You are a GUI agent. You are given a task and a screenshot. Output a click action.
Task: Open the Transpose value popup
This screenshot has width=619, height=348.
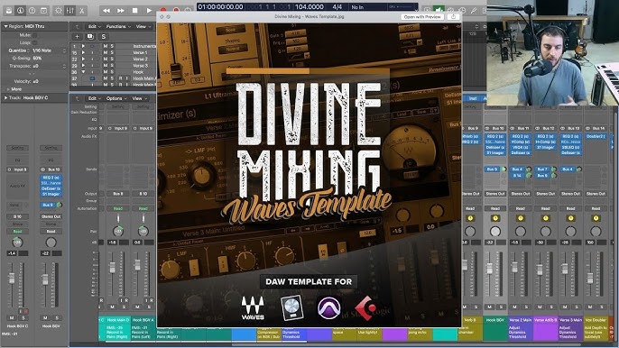point(49,66)
